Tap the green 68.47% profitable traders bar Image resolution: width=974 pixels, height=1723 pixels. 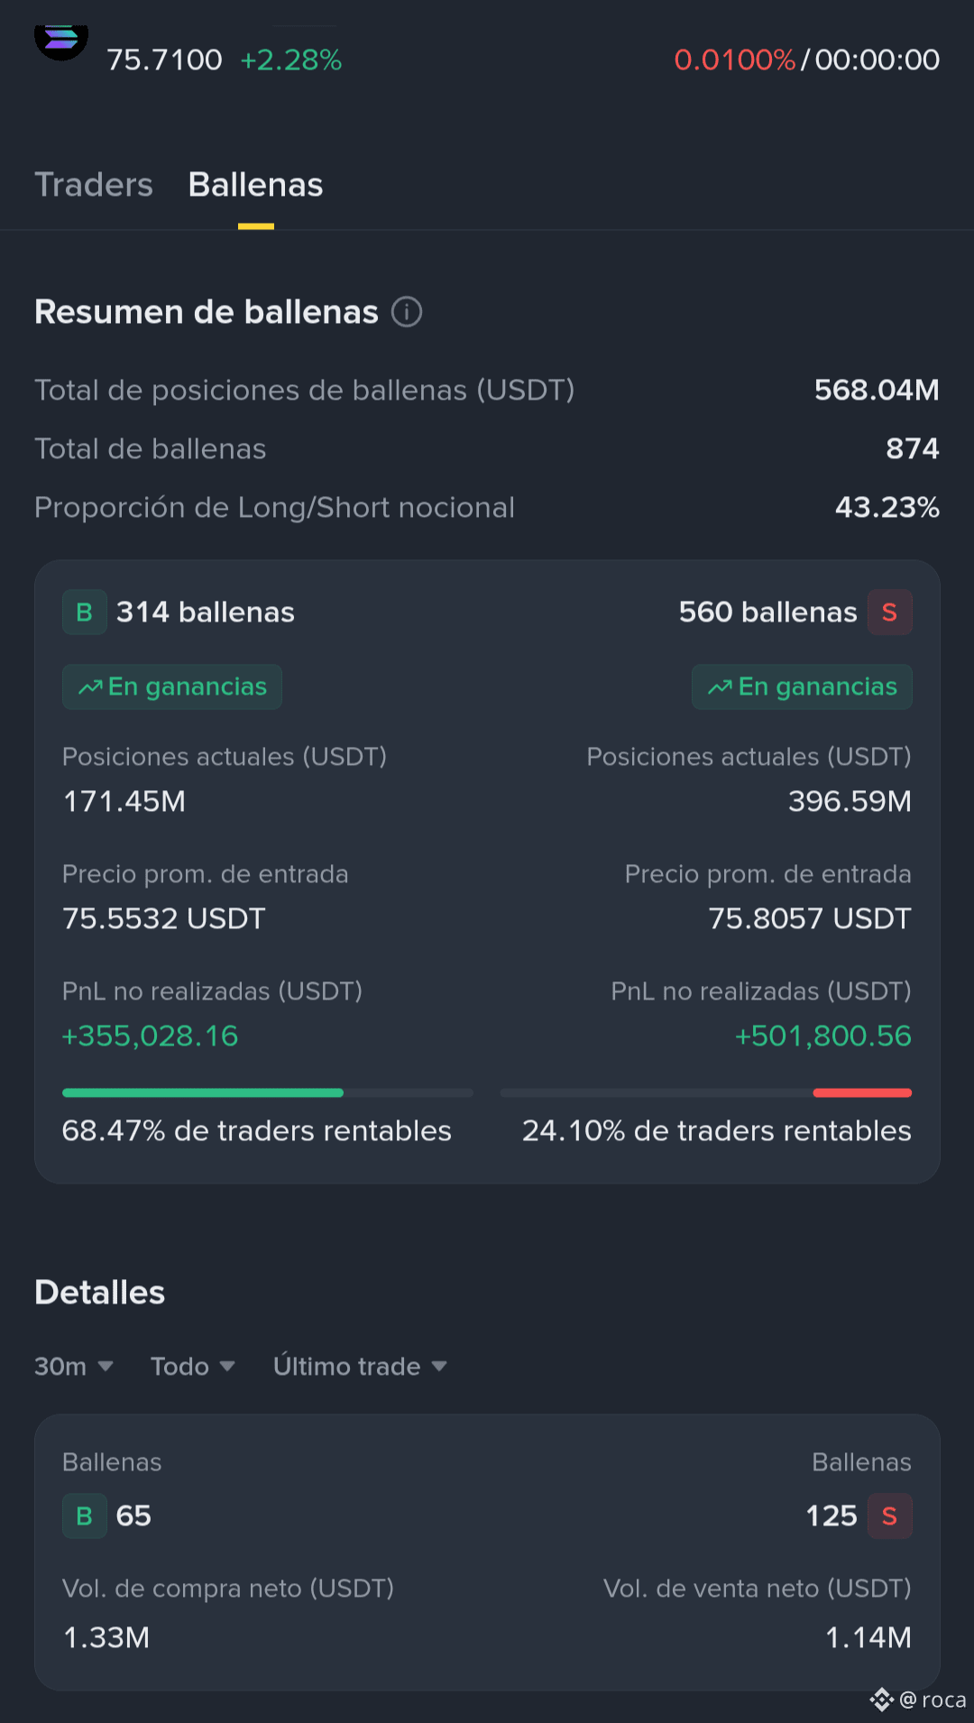(x=203, y=1093)
